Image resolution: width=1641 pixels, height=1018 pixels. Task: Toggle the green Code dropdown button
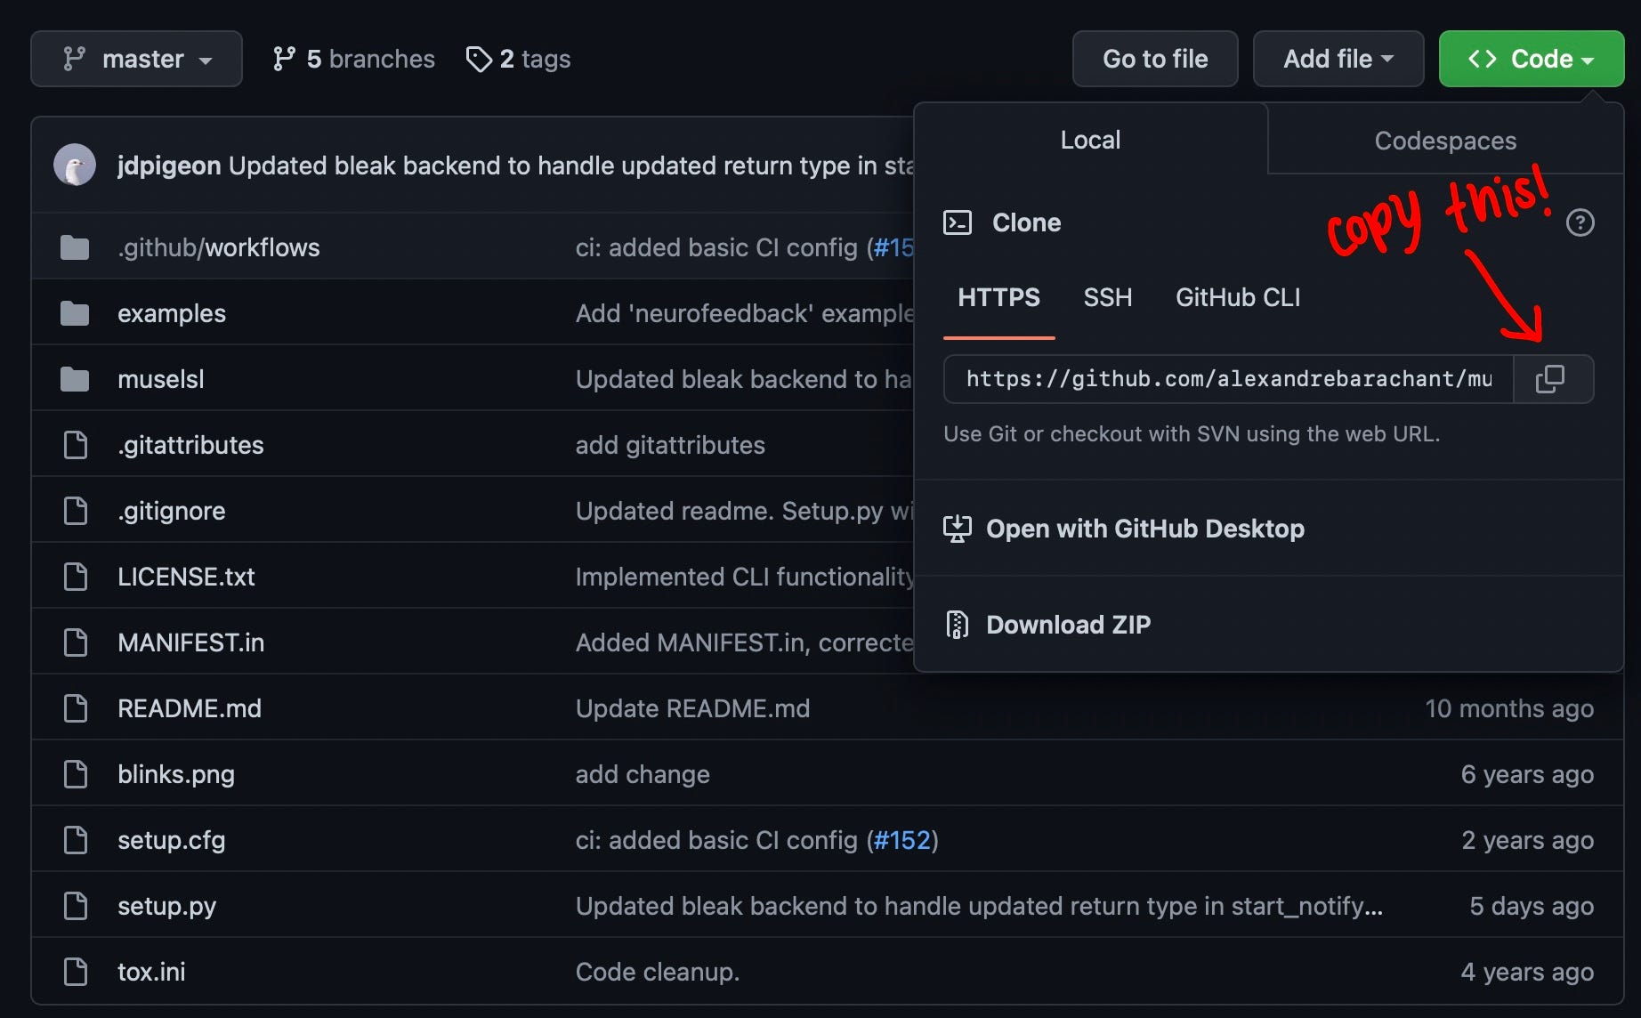coord(1531,59)
